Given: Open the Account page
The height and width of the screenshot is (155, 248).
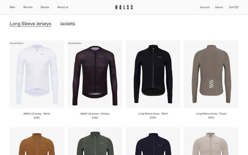Looking at the screenshot, I should [x=205, y=7].
